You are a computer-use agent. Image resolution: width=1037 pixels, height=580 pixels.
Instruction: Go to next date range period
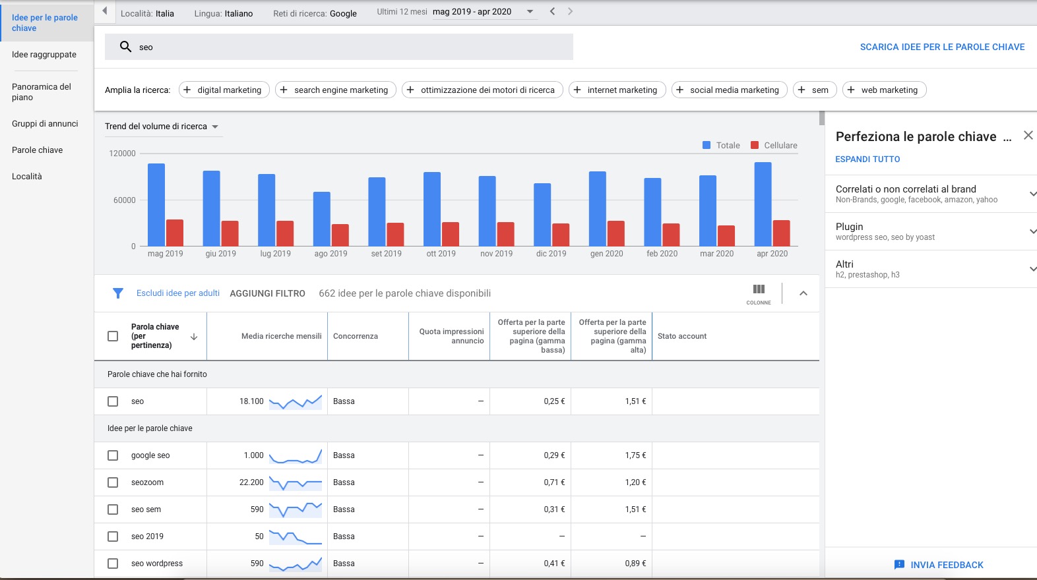click(571, 11)
